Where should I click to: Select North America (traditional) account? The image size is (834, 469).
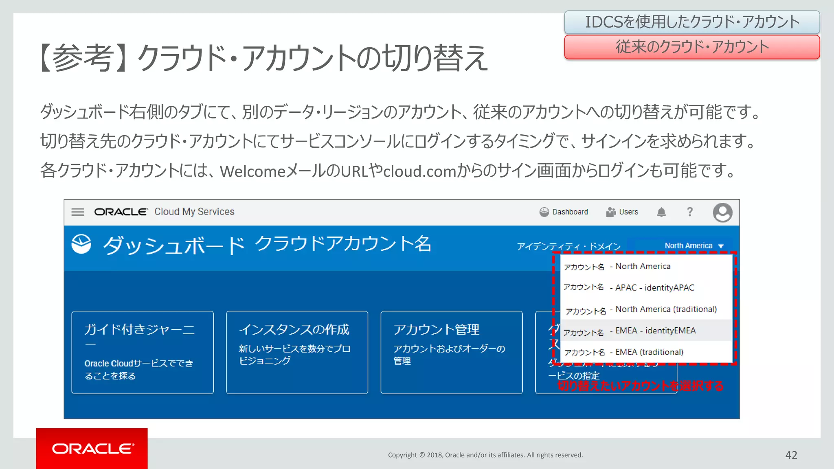646,309
